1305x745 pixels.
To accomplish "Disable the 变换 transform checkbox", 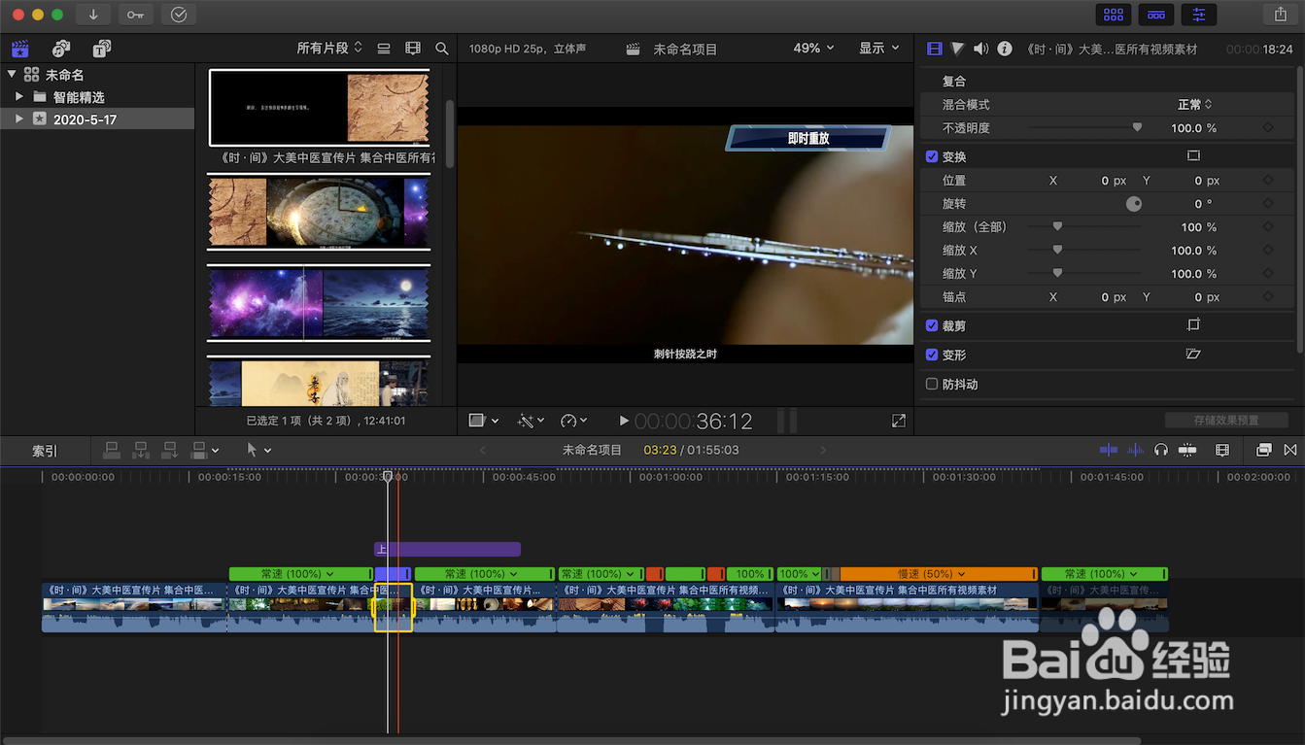I will [x=932, y=156].
